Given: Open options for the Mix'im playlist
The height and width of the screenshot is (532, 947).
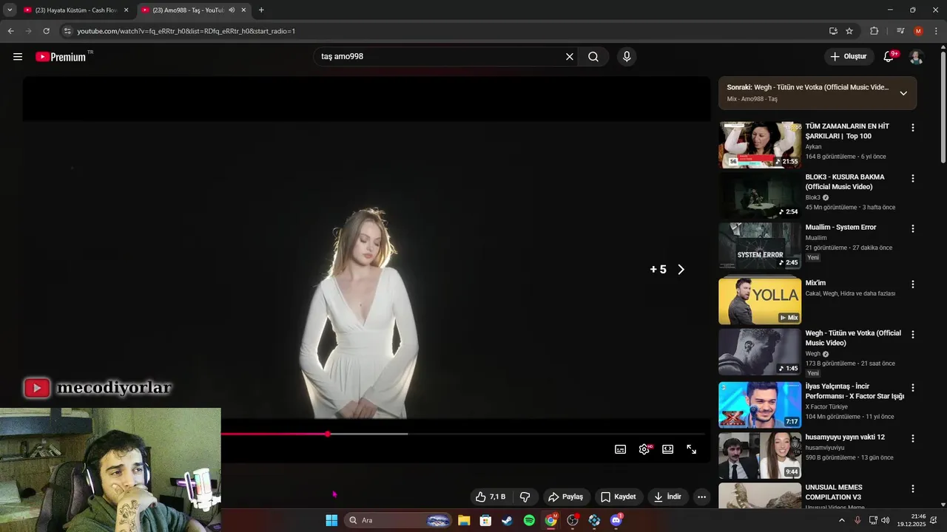Looking at the screenshot, I should [912, 284].
